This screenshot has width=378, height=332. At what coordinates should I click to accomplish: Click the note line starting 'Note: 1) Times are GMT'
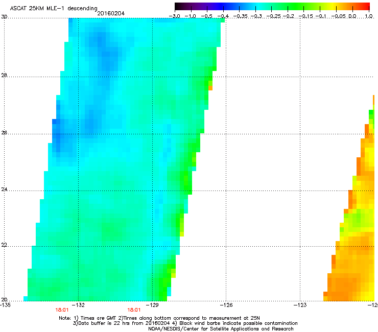point(159,318)
